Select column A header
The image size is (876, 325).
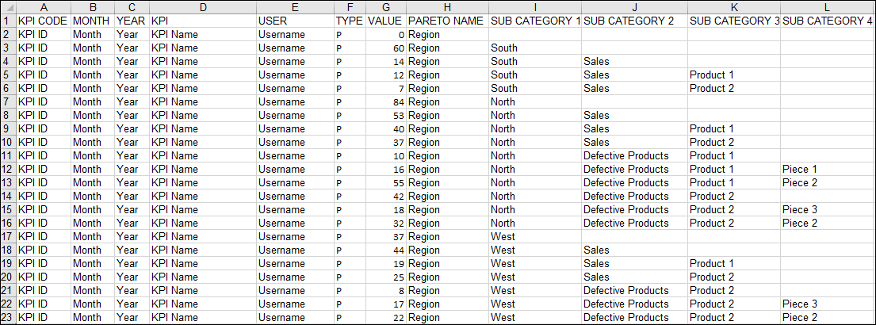point(43,7)
